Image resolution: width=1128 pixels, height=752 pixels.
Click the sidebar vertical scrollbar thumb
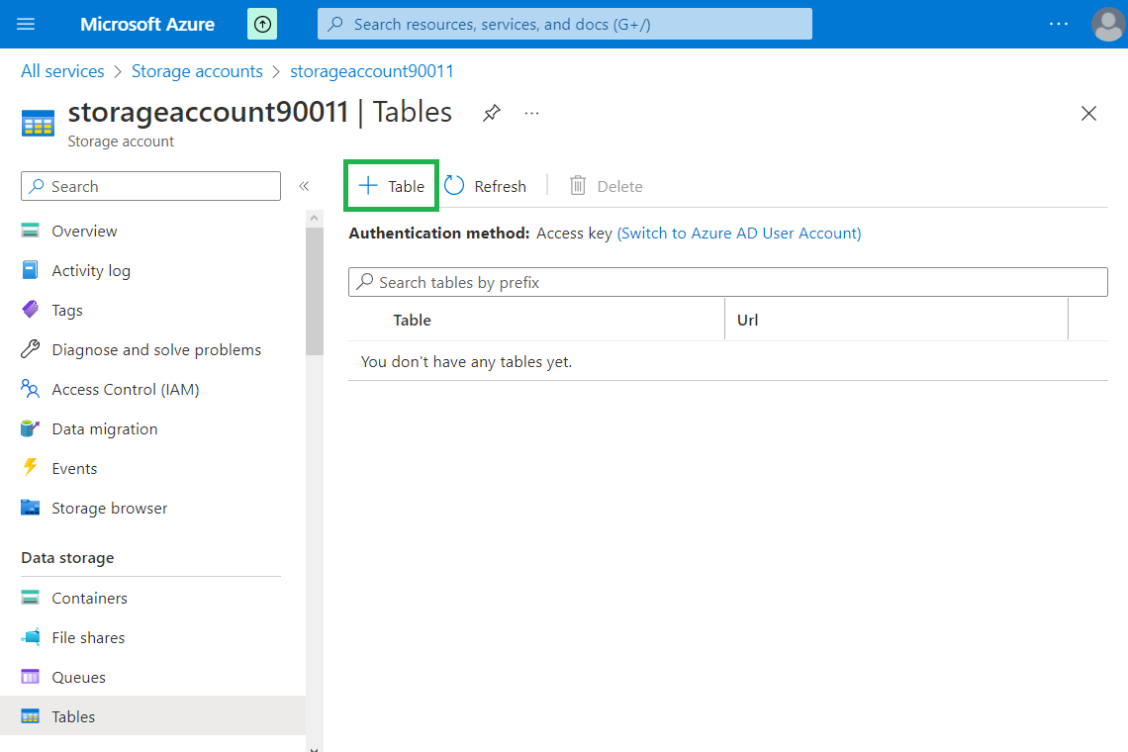pos(315,291)
